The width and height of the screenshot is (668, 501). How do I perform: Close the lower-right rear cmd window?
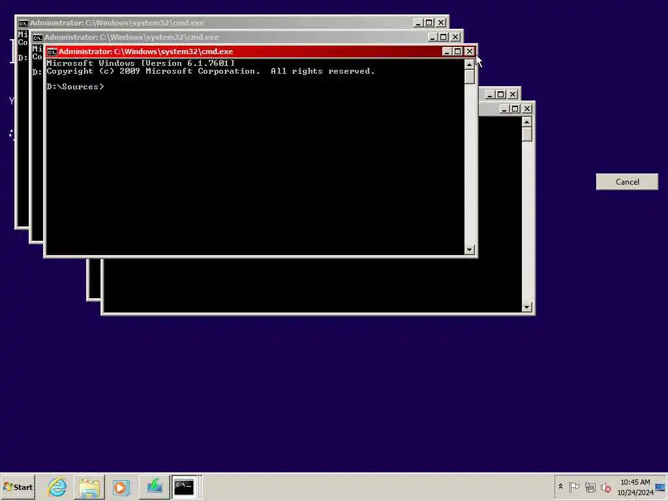tap(513, 94)
